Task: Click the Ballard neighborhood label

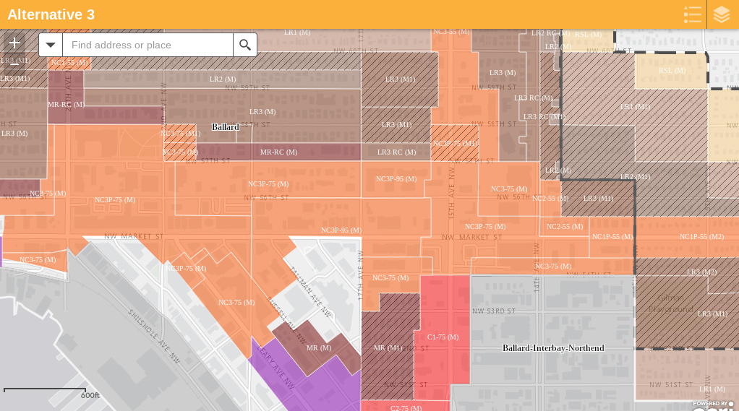Action: coord(225,127)
